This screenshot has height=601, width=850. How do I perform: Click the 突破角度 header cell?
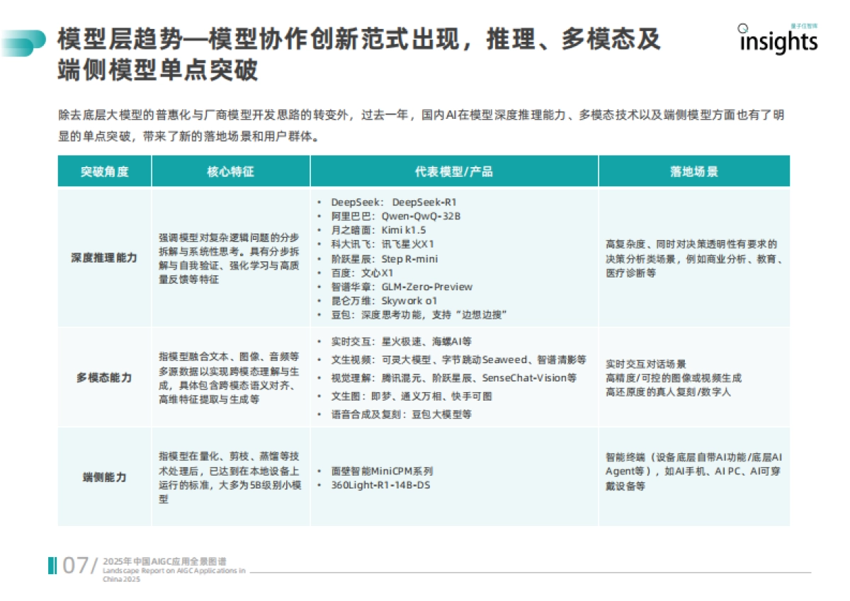[x=106, y=171]
